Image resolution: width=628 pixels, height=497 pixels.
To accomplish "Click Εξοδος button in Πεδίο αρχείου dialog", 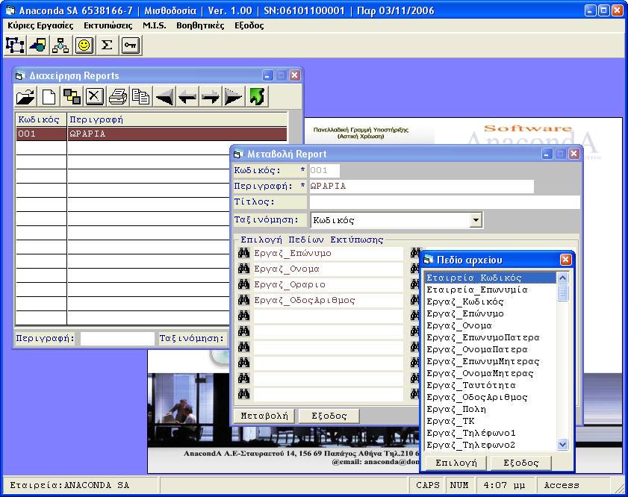I will [521, 463].
